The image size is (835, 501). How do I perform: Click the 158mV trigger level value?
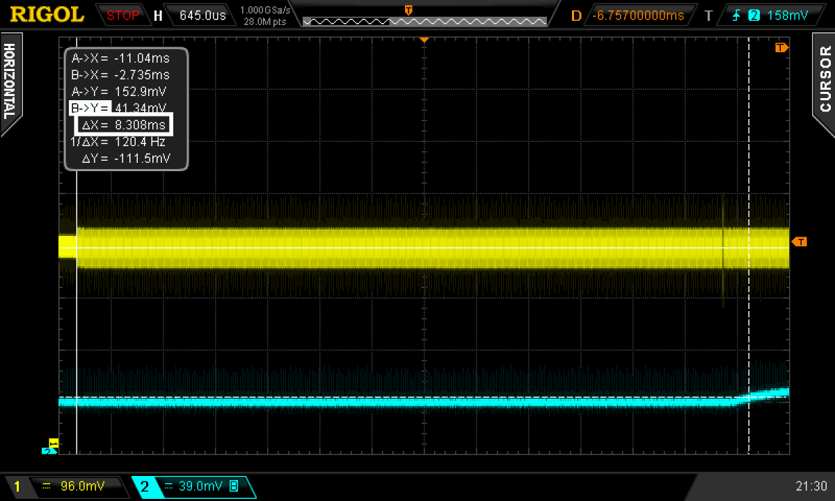coord(787,15)
